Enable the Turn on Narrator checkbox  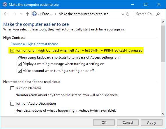tap(13, 88)
